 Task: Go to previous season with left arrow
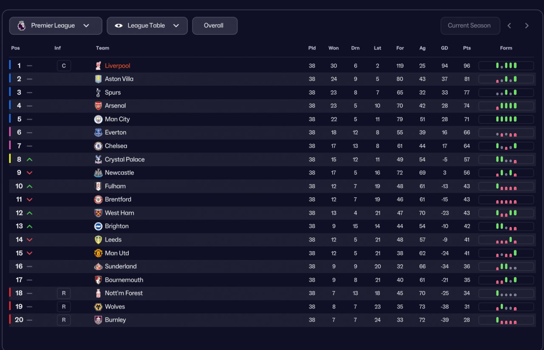pos(509,26)
